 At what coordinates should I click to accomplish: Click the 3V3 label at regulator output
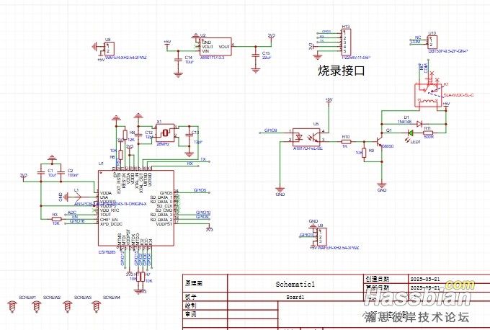271,35
